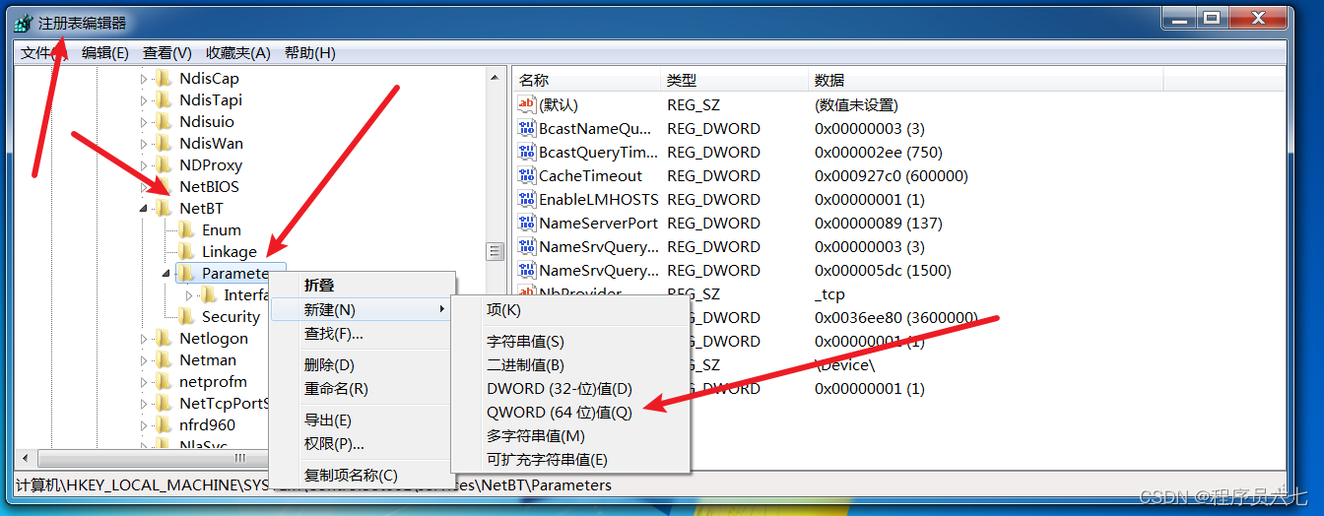Viewport: 1324px width, 516px height.
Task: Click the NdisTapi folder icon
Action: (x=164, y=100)
